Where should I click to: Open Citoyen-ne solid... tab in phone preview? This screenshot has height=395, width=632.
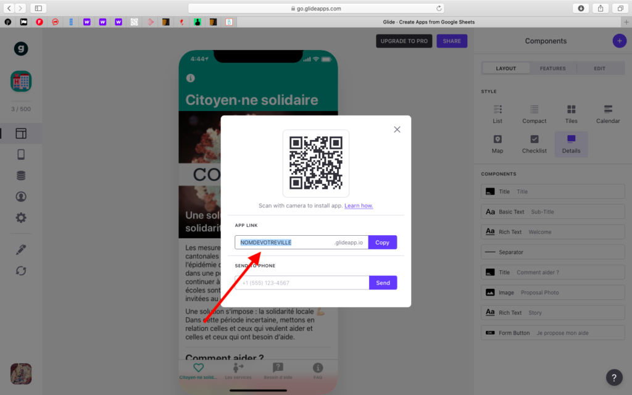198,371
